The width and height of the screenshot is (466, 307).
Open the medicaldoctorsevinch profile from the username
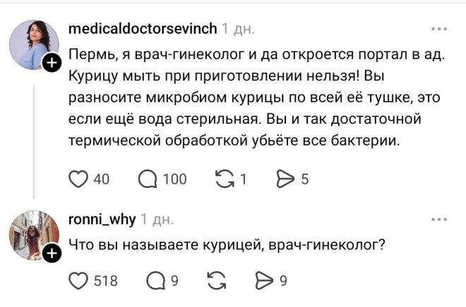[143, 29]
